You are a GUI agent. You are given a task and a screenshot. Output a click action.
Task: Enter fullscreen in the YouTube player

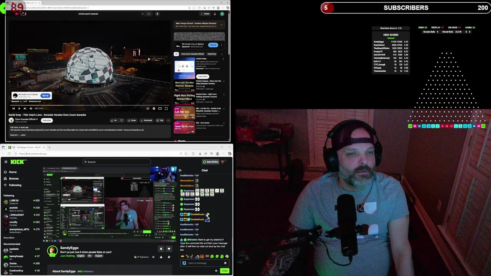point(166,108)
